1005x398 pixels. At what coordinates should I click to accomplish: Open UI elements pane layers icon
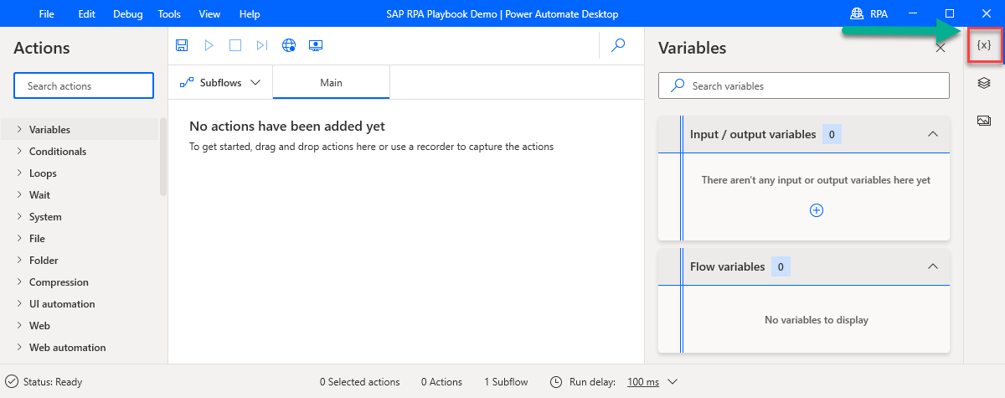coord(984,82)
